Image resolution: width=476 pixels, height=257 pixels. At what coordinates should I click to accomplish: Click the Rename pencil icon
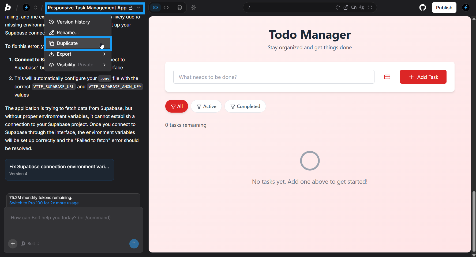[51, 33]
